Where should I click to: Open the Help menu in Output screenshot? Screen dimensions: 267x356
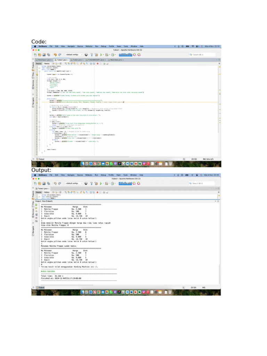pyautogui.click(x=141, y=175)
